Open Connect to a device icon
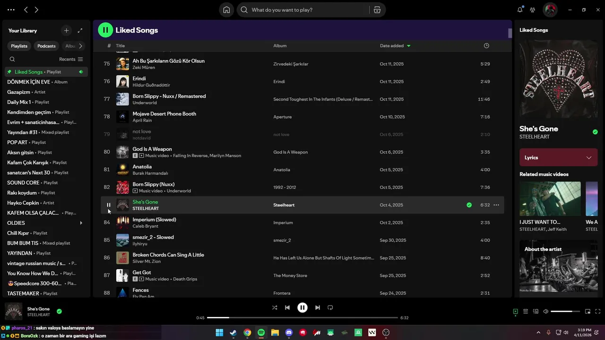605x340 pixels. tap(536, 312)
